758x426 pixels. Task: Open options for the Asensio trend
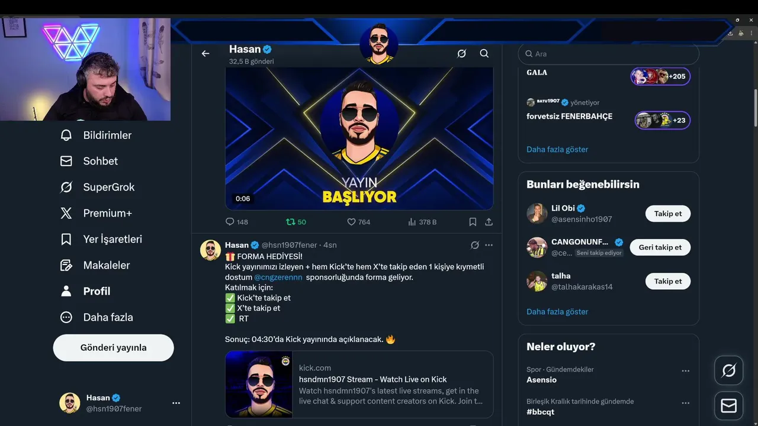(686, 371)
